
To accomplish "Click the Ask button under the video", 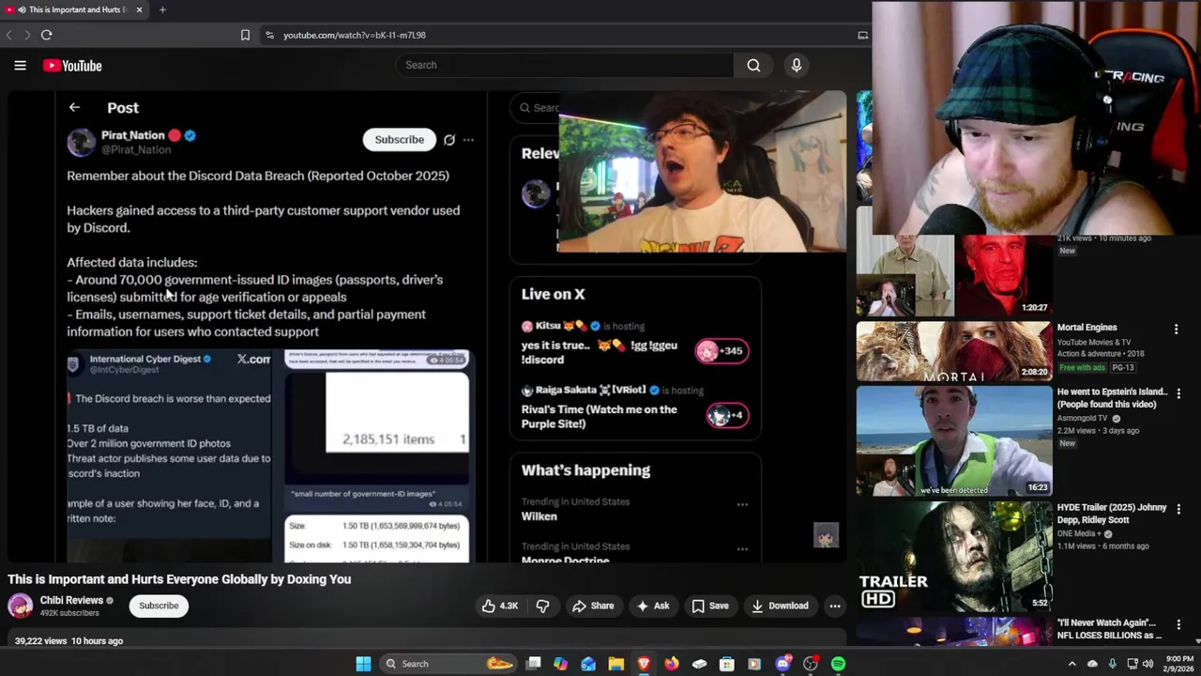I will point(652,606).
